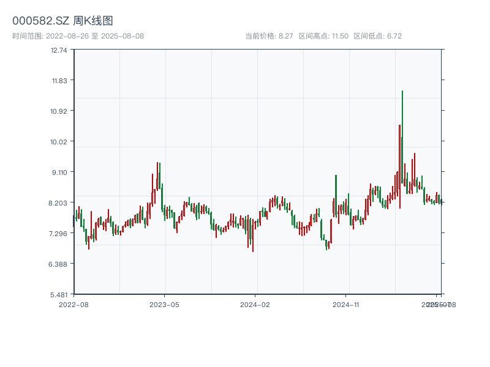Select the 2024-11 x-axis date marker
Image resolution: width=490 pixels, height=367 pixels.
(x=347, y=304)
